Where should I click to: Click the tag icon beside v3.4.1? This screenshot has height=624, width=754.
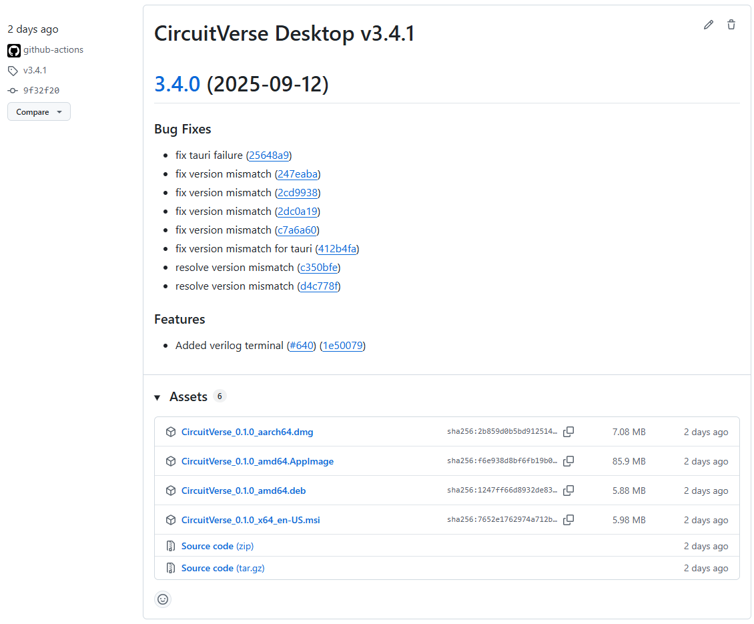pyautogui.click(x=12, y=70)
